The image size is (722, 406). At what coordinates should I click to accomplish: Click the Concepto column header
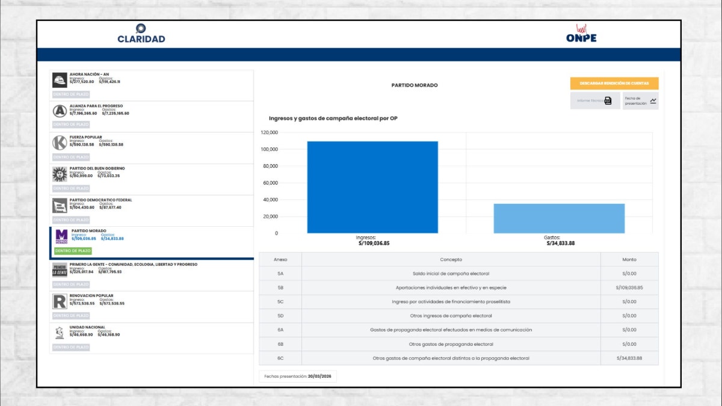[451, 259]
